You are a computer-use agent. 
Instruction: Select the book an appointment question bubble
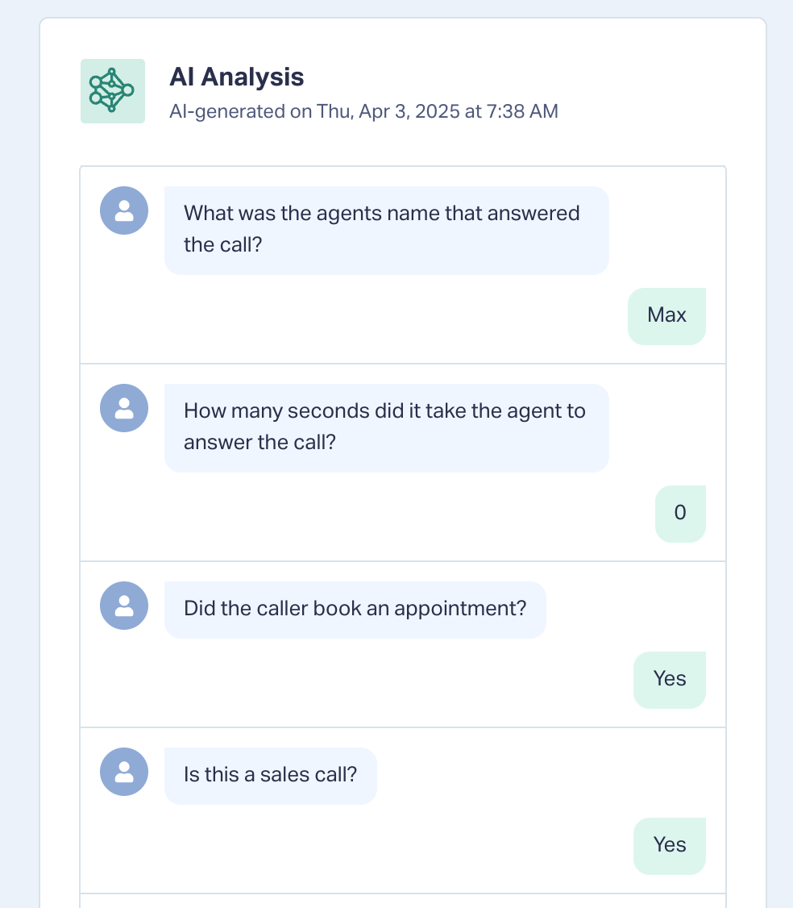pyautogui.click(x=355, y=610)
